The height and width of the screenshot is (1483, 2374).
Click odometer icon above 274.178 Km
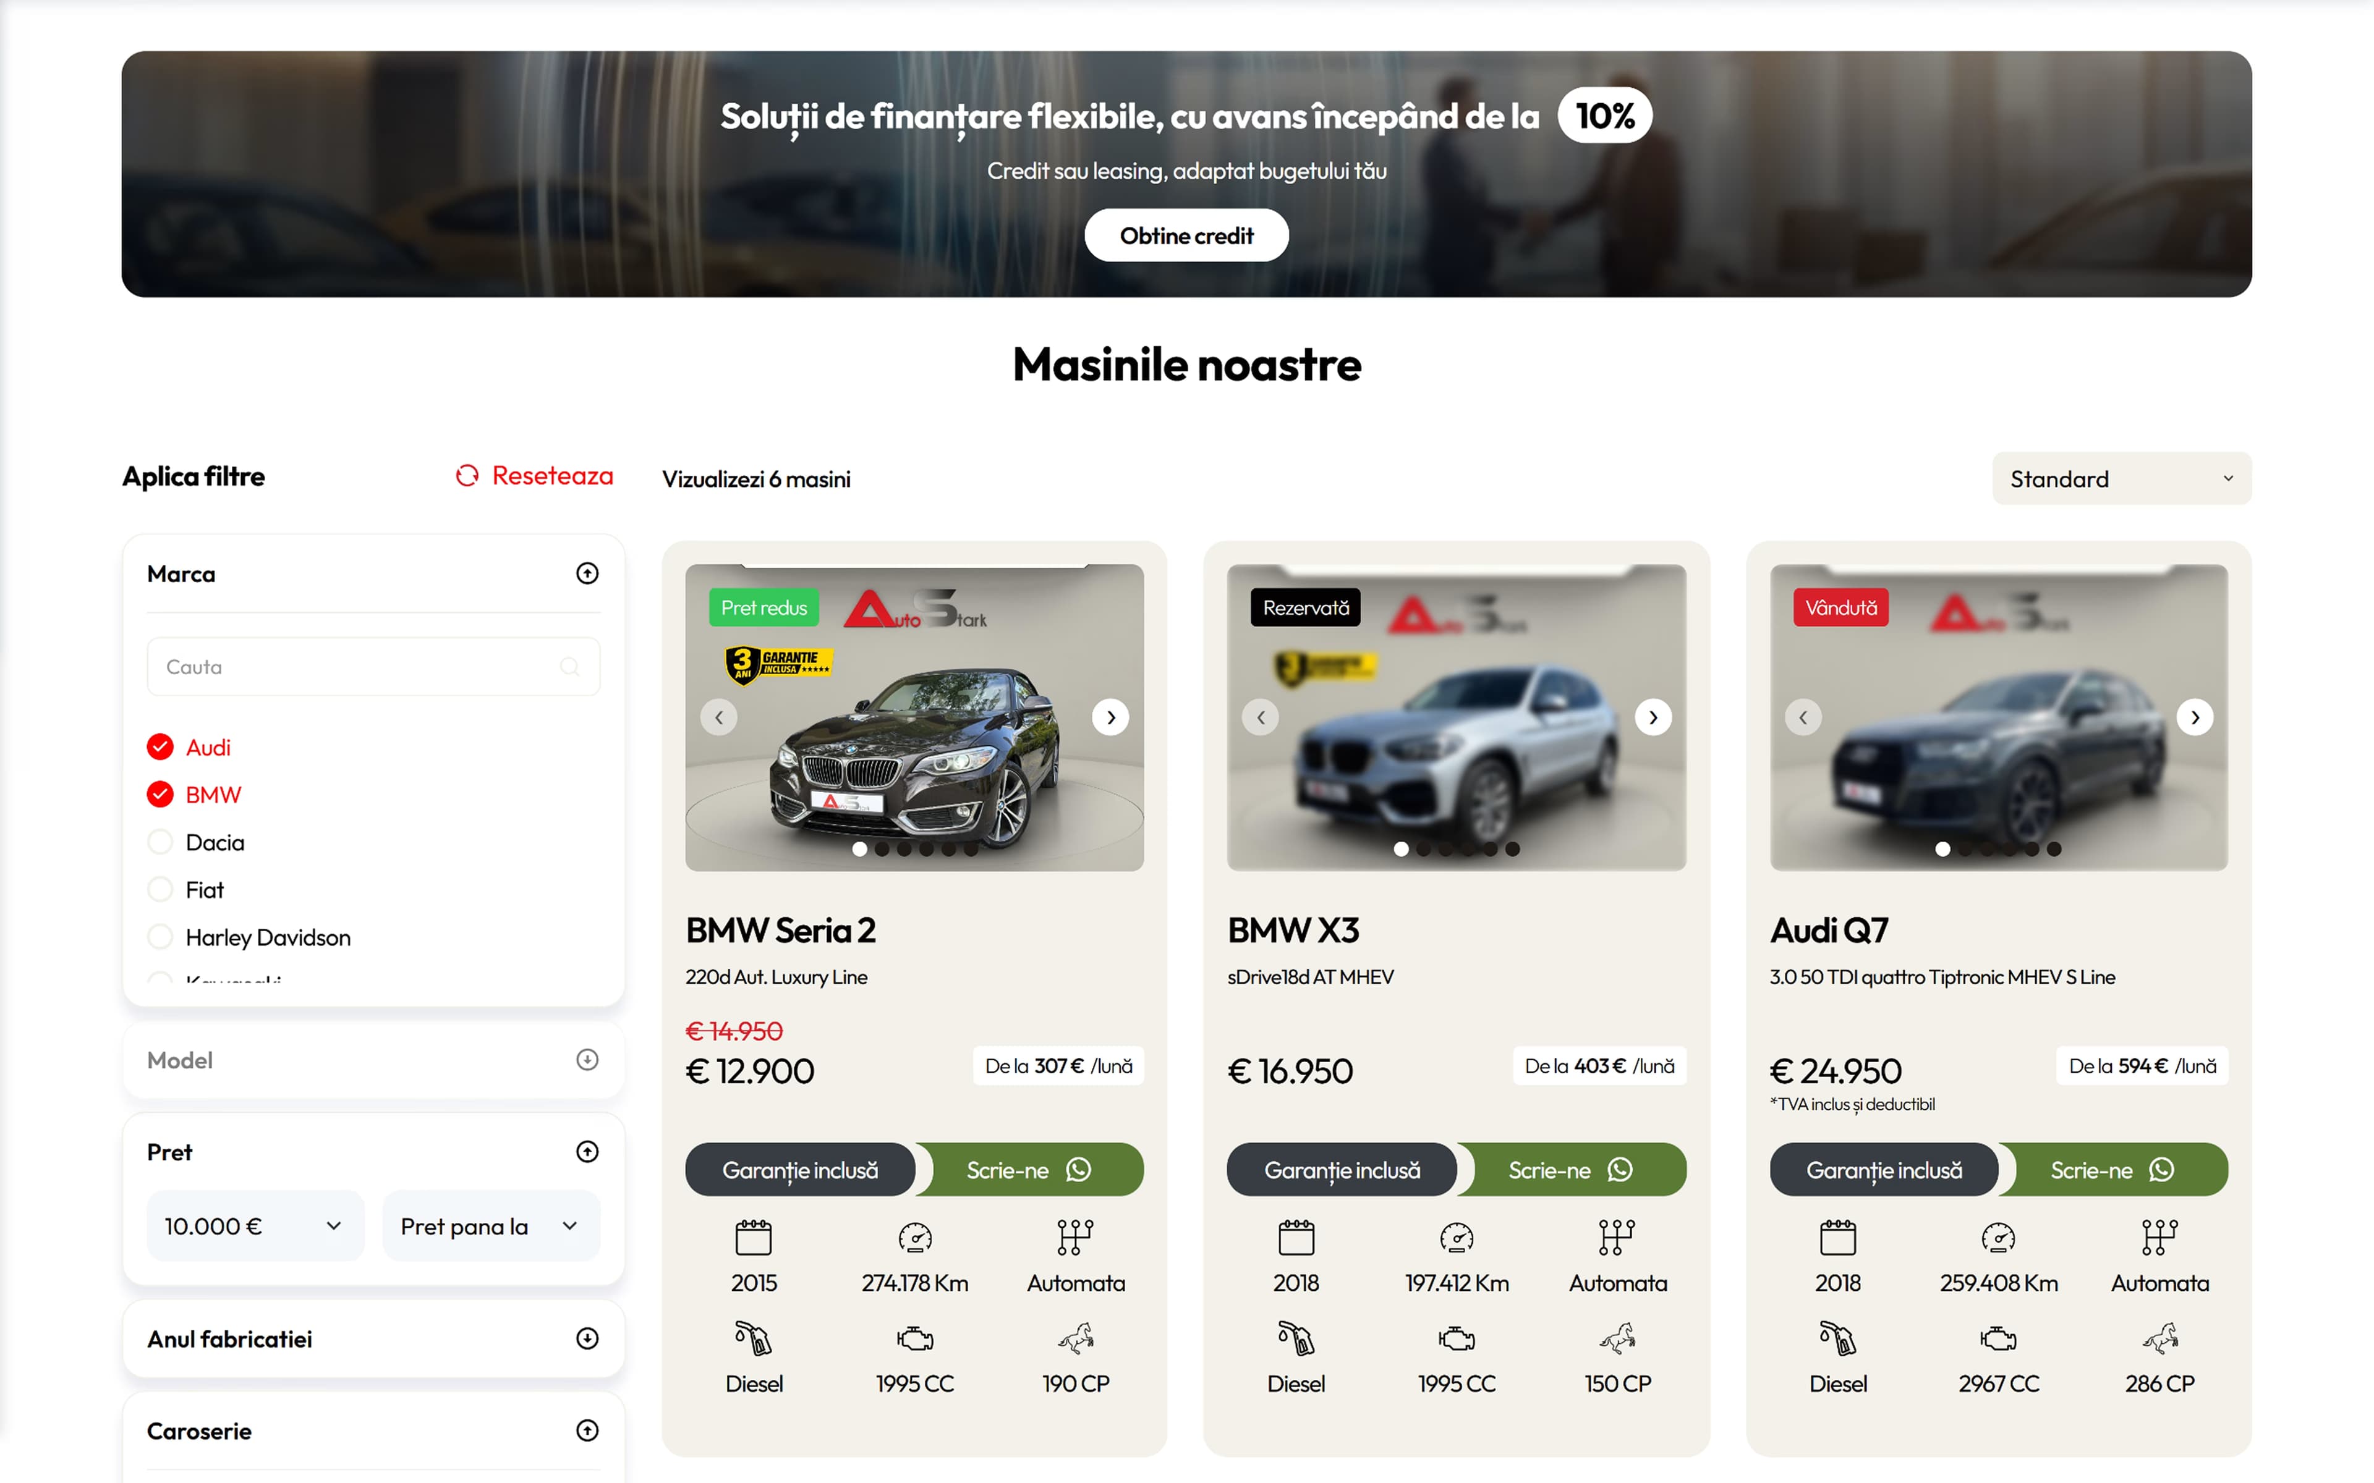tap(914, 1238)
